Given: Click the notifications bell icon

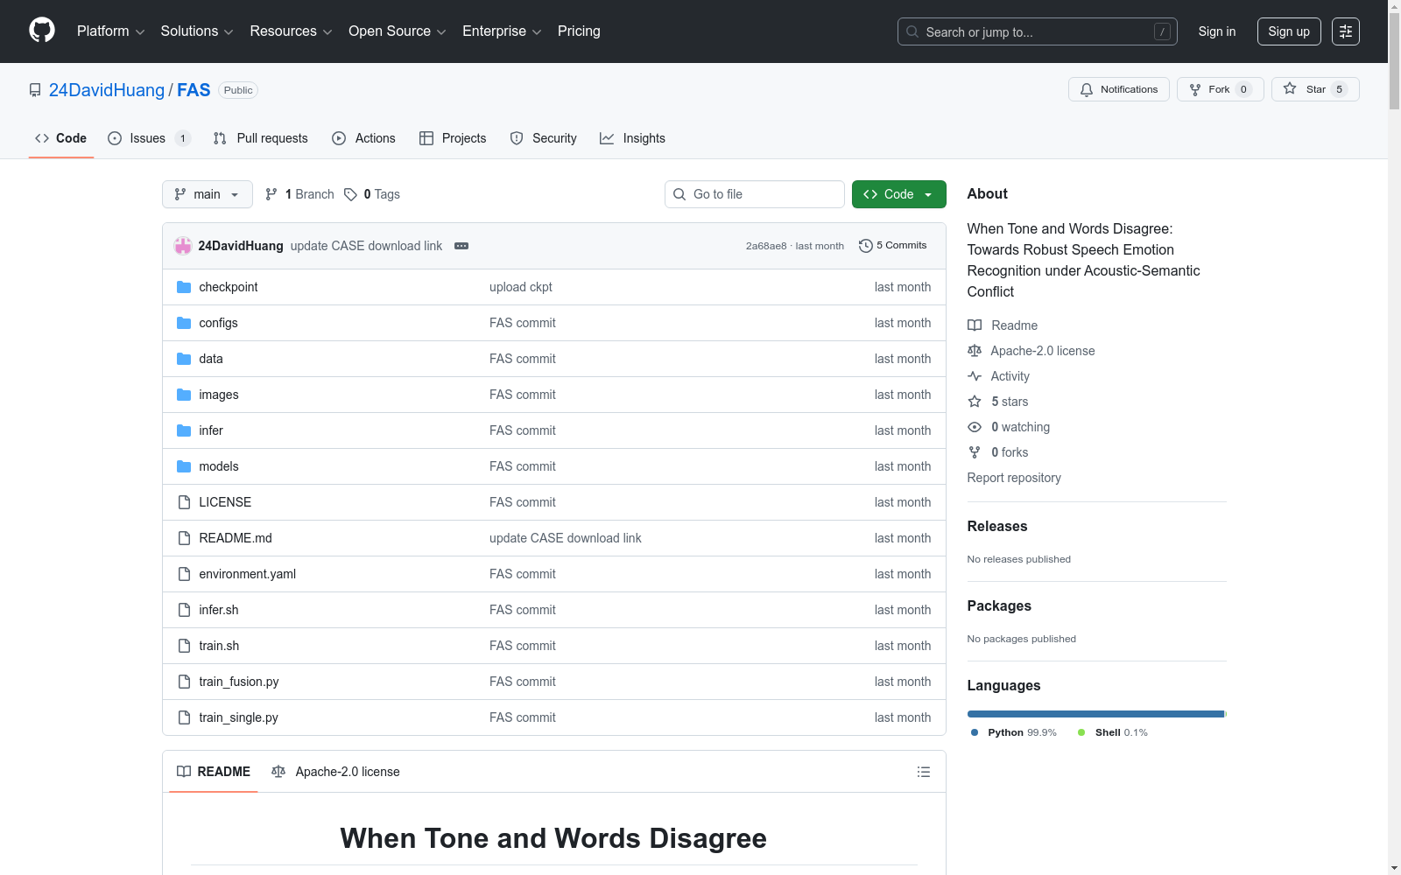Looking at the screenshot, I should tap(1087, 89).
